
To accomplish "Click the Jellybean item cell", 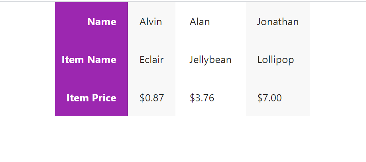I will (211, 60).
